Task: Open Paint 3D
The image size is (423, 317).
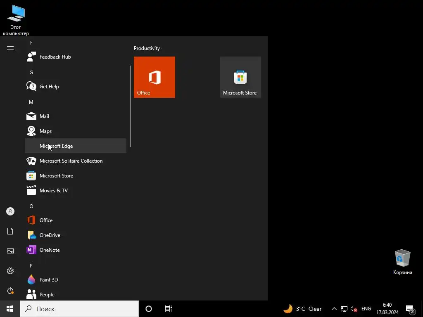Action: (x=76, y=279)
